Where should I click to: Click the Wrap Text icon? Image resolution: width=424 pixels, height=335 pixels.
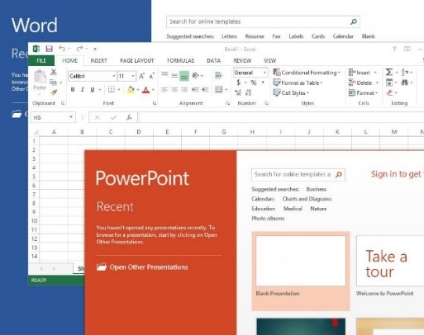pyautogui.click(x=218, y=75)
